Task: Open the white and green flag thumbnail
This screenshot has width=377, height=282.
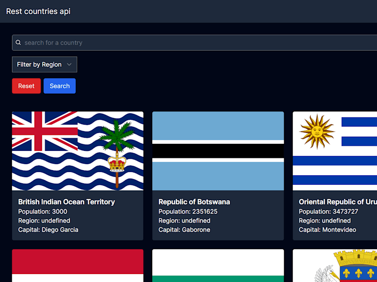Action: point(218,266)
